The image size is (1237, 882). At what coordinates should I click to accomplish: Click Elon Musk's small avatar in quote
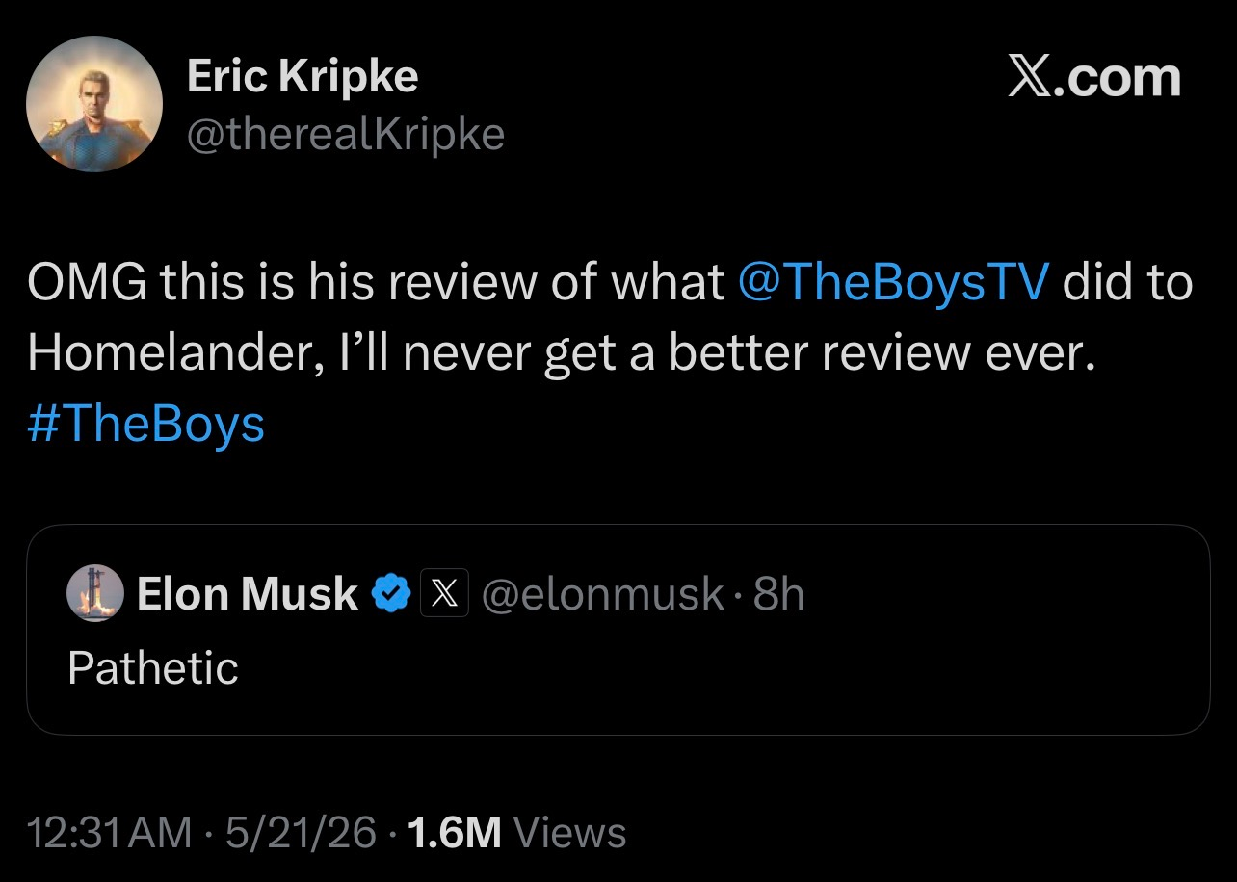(95, 594)
